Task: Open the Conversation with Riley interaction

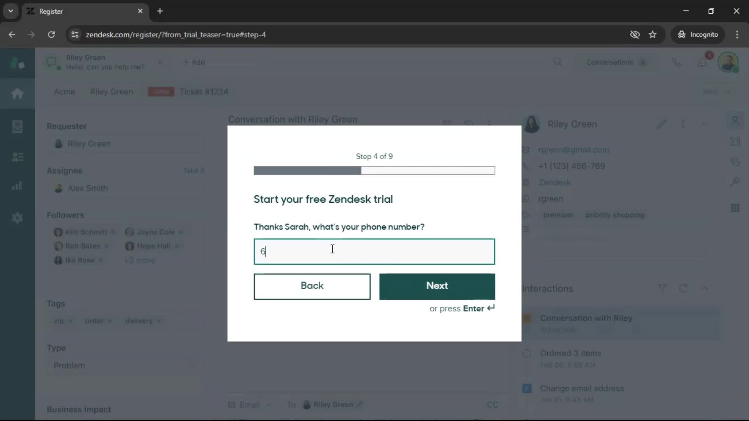Action: 620,324
